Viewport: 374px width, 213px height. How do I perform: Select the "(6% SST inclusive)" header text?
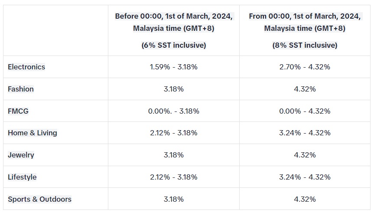click(174, 45)
